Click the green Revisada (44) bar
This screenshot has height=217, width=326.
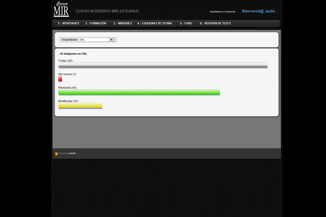pyautogui.click(x=139, y=92)
